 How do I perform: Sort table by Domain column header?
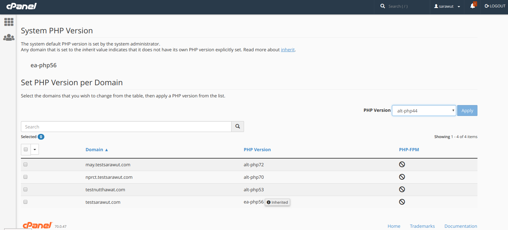click(94, 150)
